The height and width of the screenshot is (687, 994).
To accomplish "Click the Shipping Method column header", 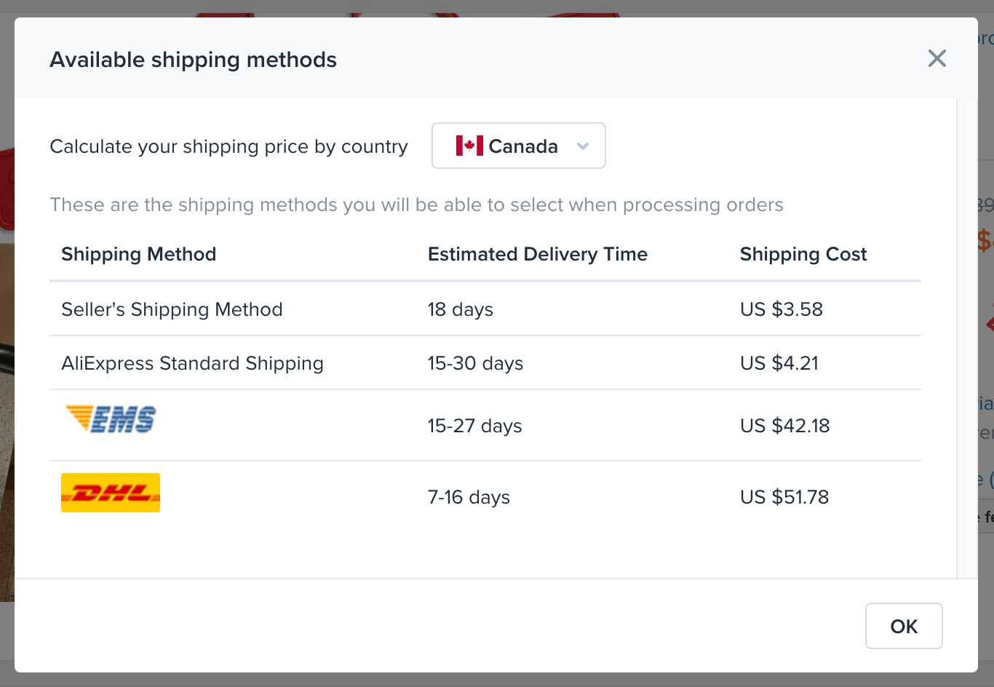I will (x=138, y=254).
